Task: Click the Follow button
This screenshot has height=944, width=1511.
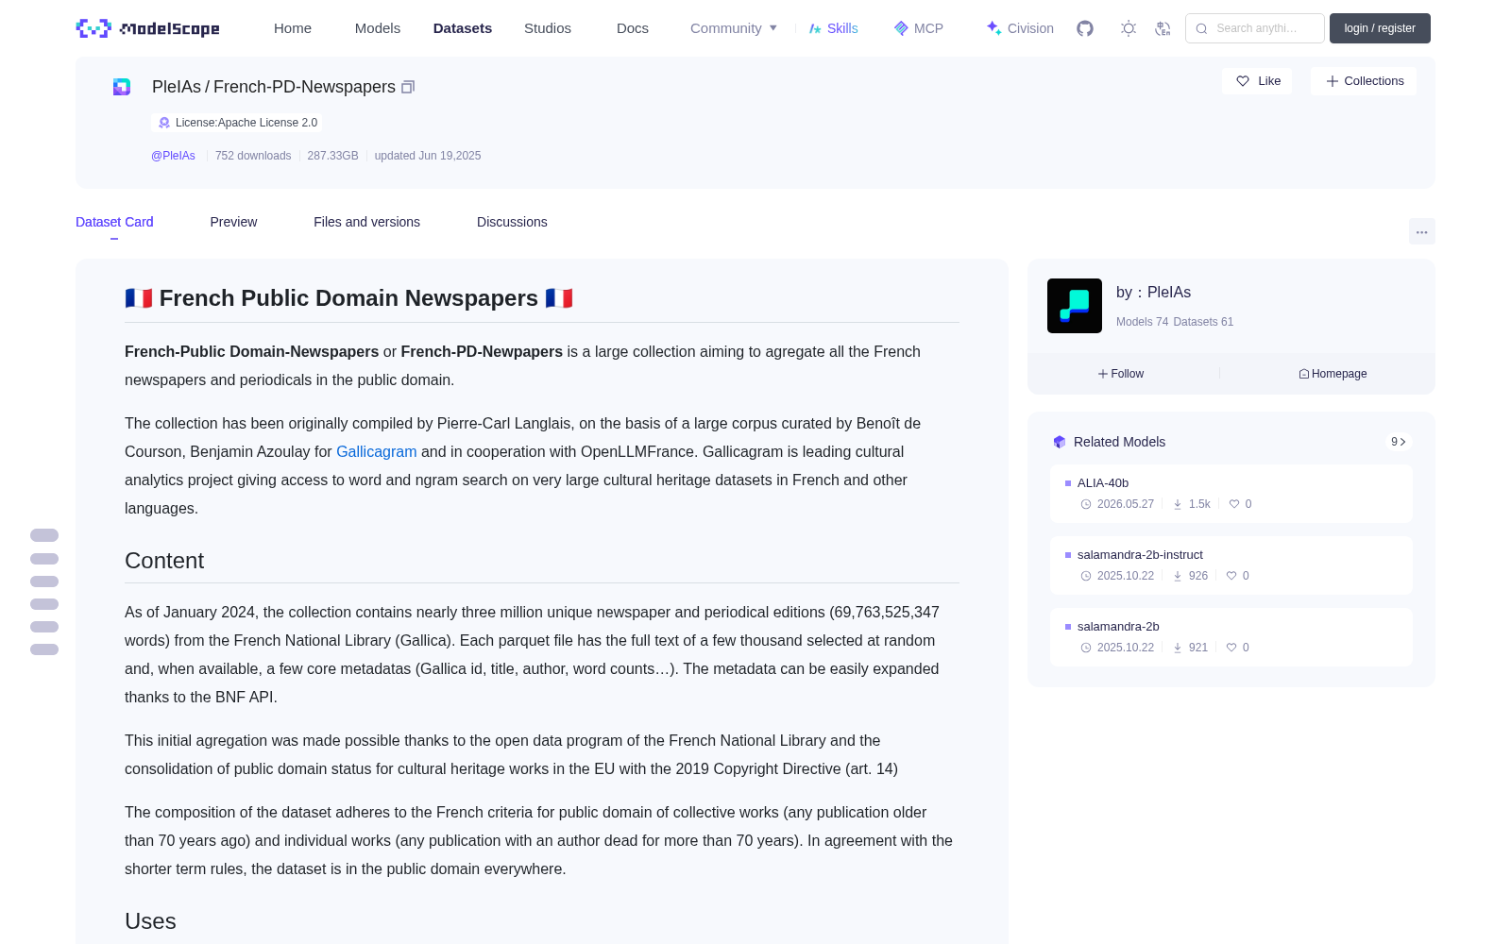Action: tap(1121, 374)
